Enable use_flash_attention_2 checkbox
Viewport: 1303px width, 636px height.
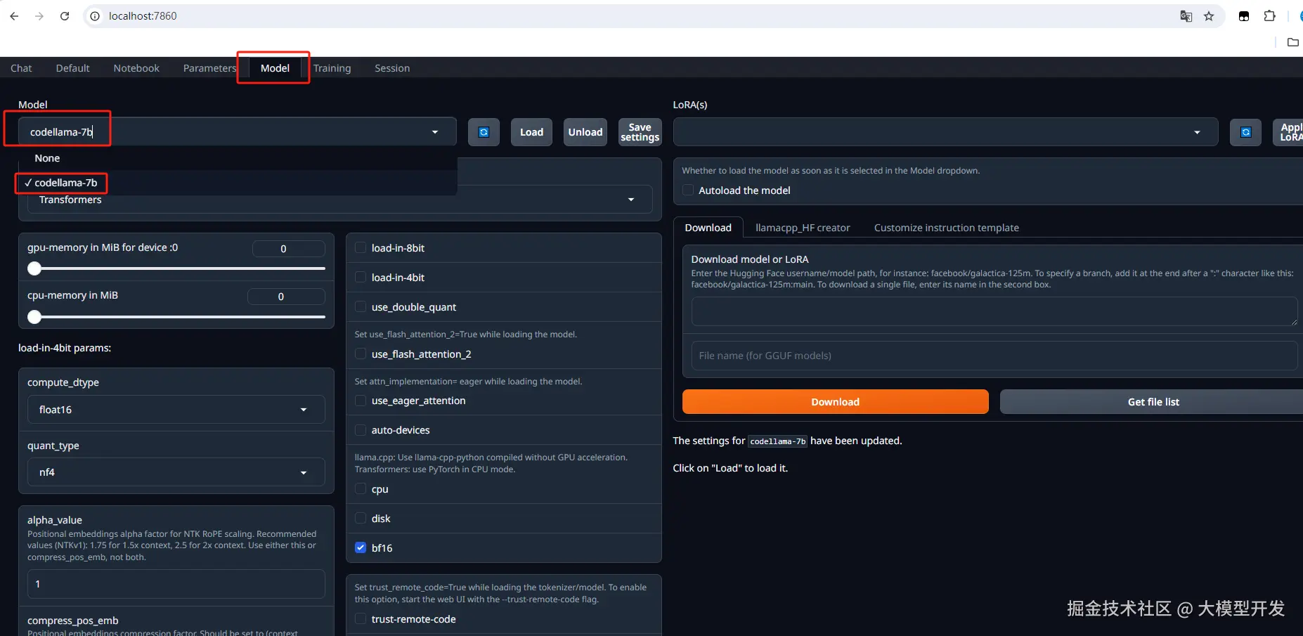pos(361,354)
